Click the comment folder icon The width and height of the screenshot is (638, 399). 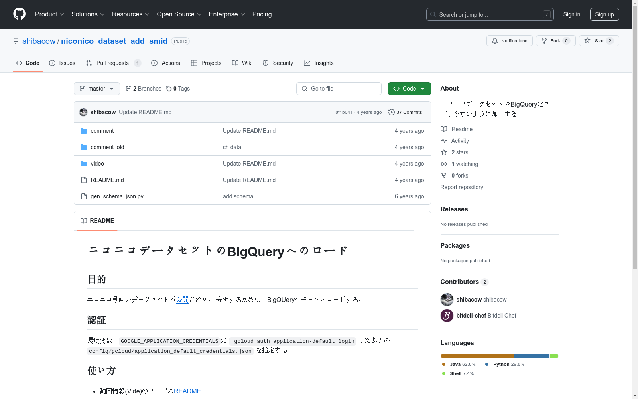click(84, 131)
